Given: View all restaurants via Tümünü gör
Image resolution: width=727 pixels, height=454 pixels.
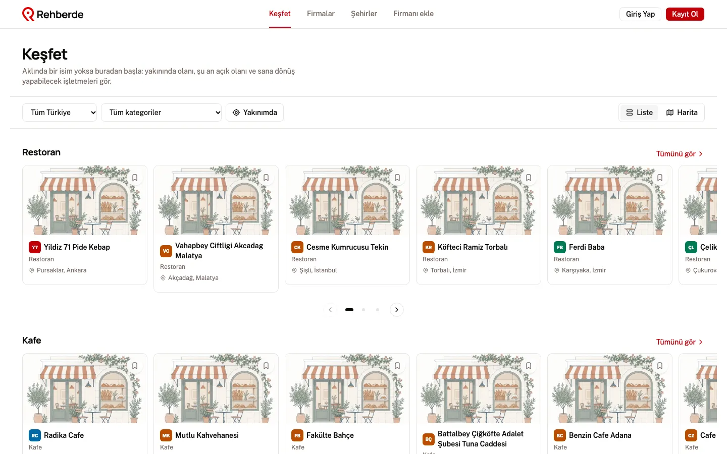Looking at the screenshot, I should tap(680, 154).
